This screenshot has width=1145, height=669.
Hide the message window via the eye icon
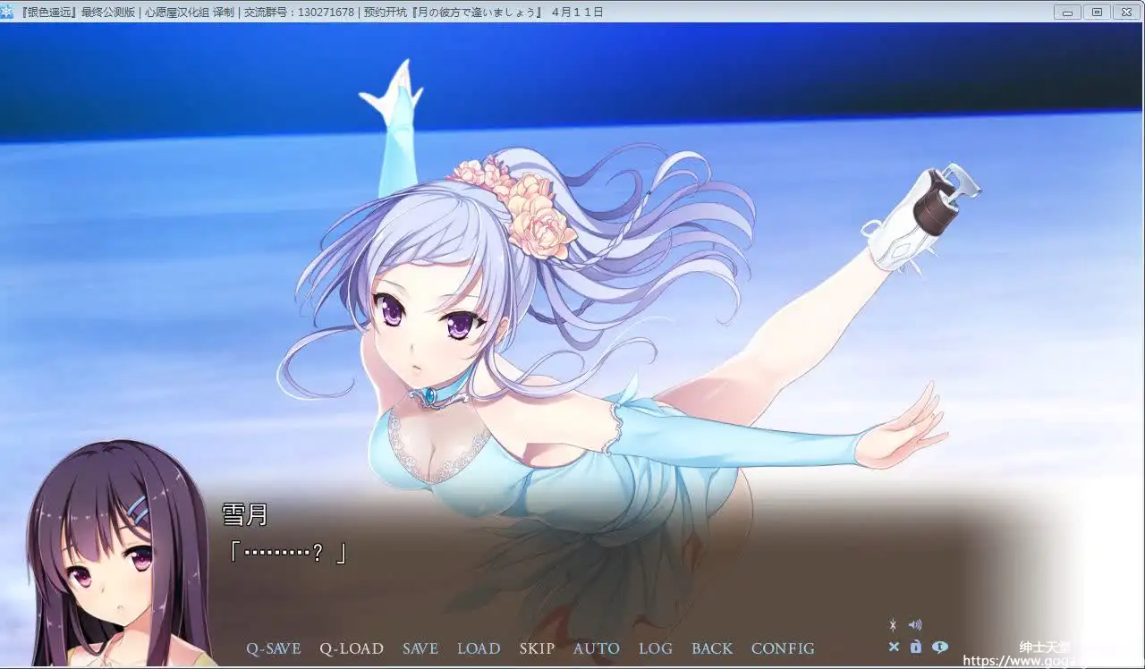click(939, 647)
